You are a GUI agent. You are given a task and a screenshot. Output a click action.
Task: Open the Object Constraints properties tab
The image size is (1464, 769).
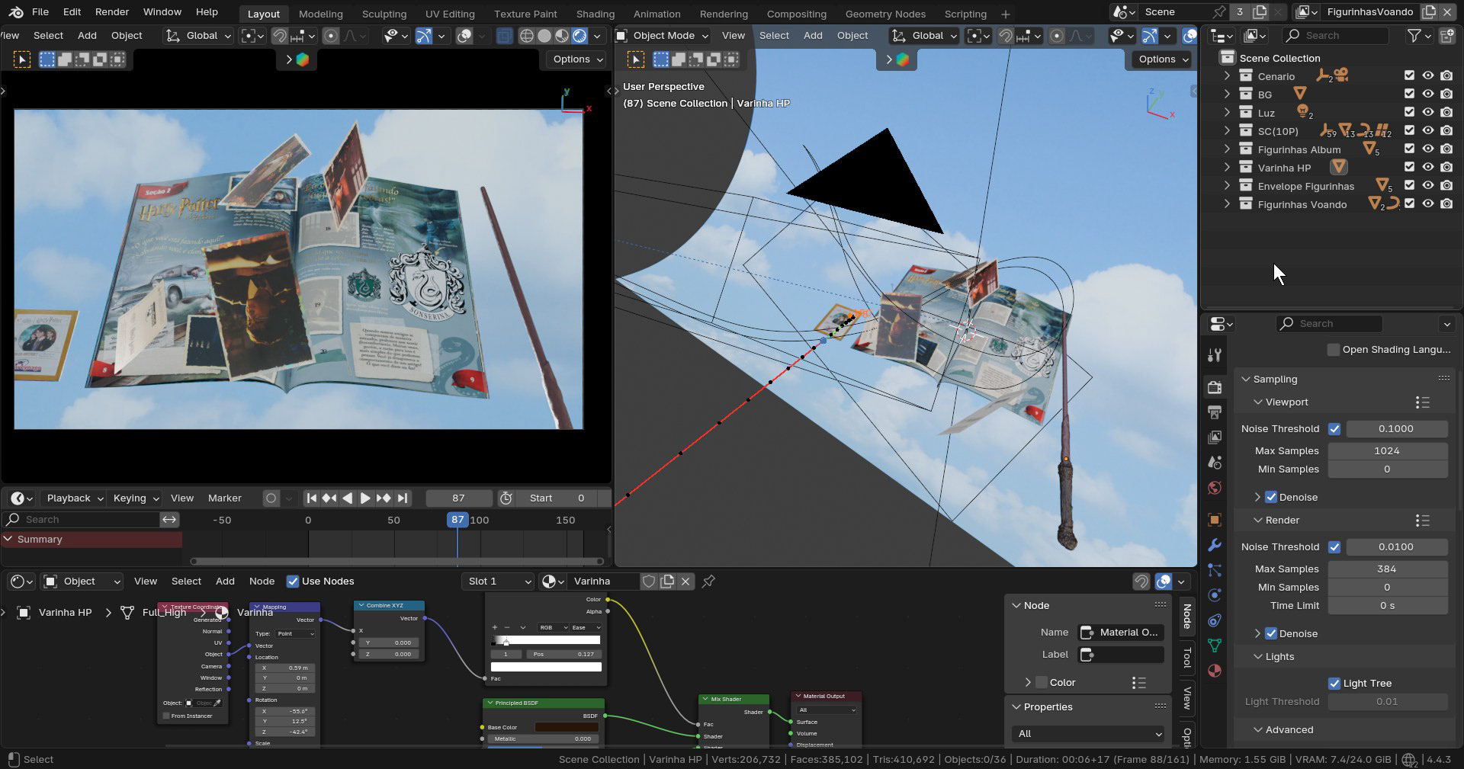[1215, 620]
